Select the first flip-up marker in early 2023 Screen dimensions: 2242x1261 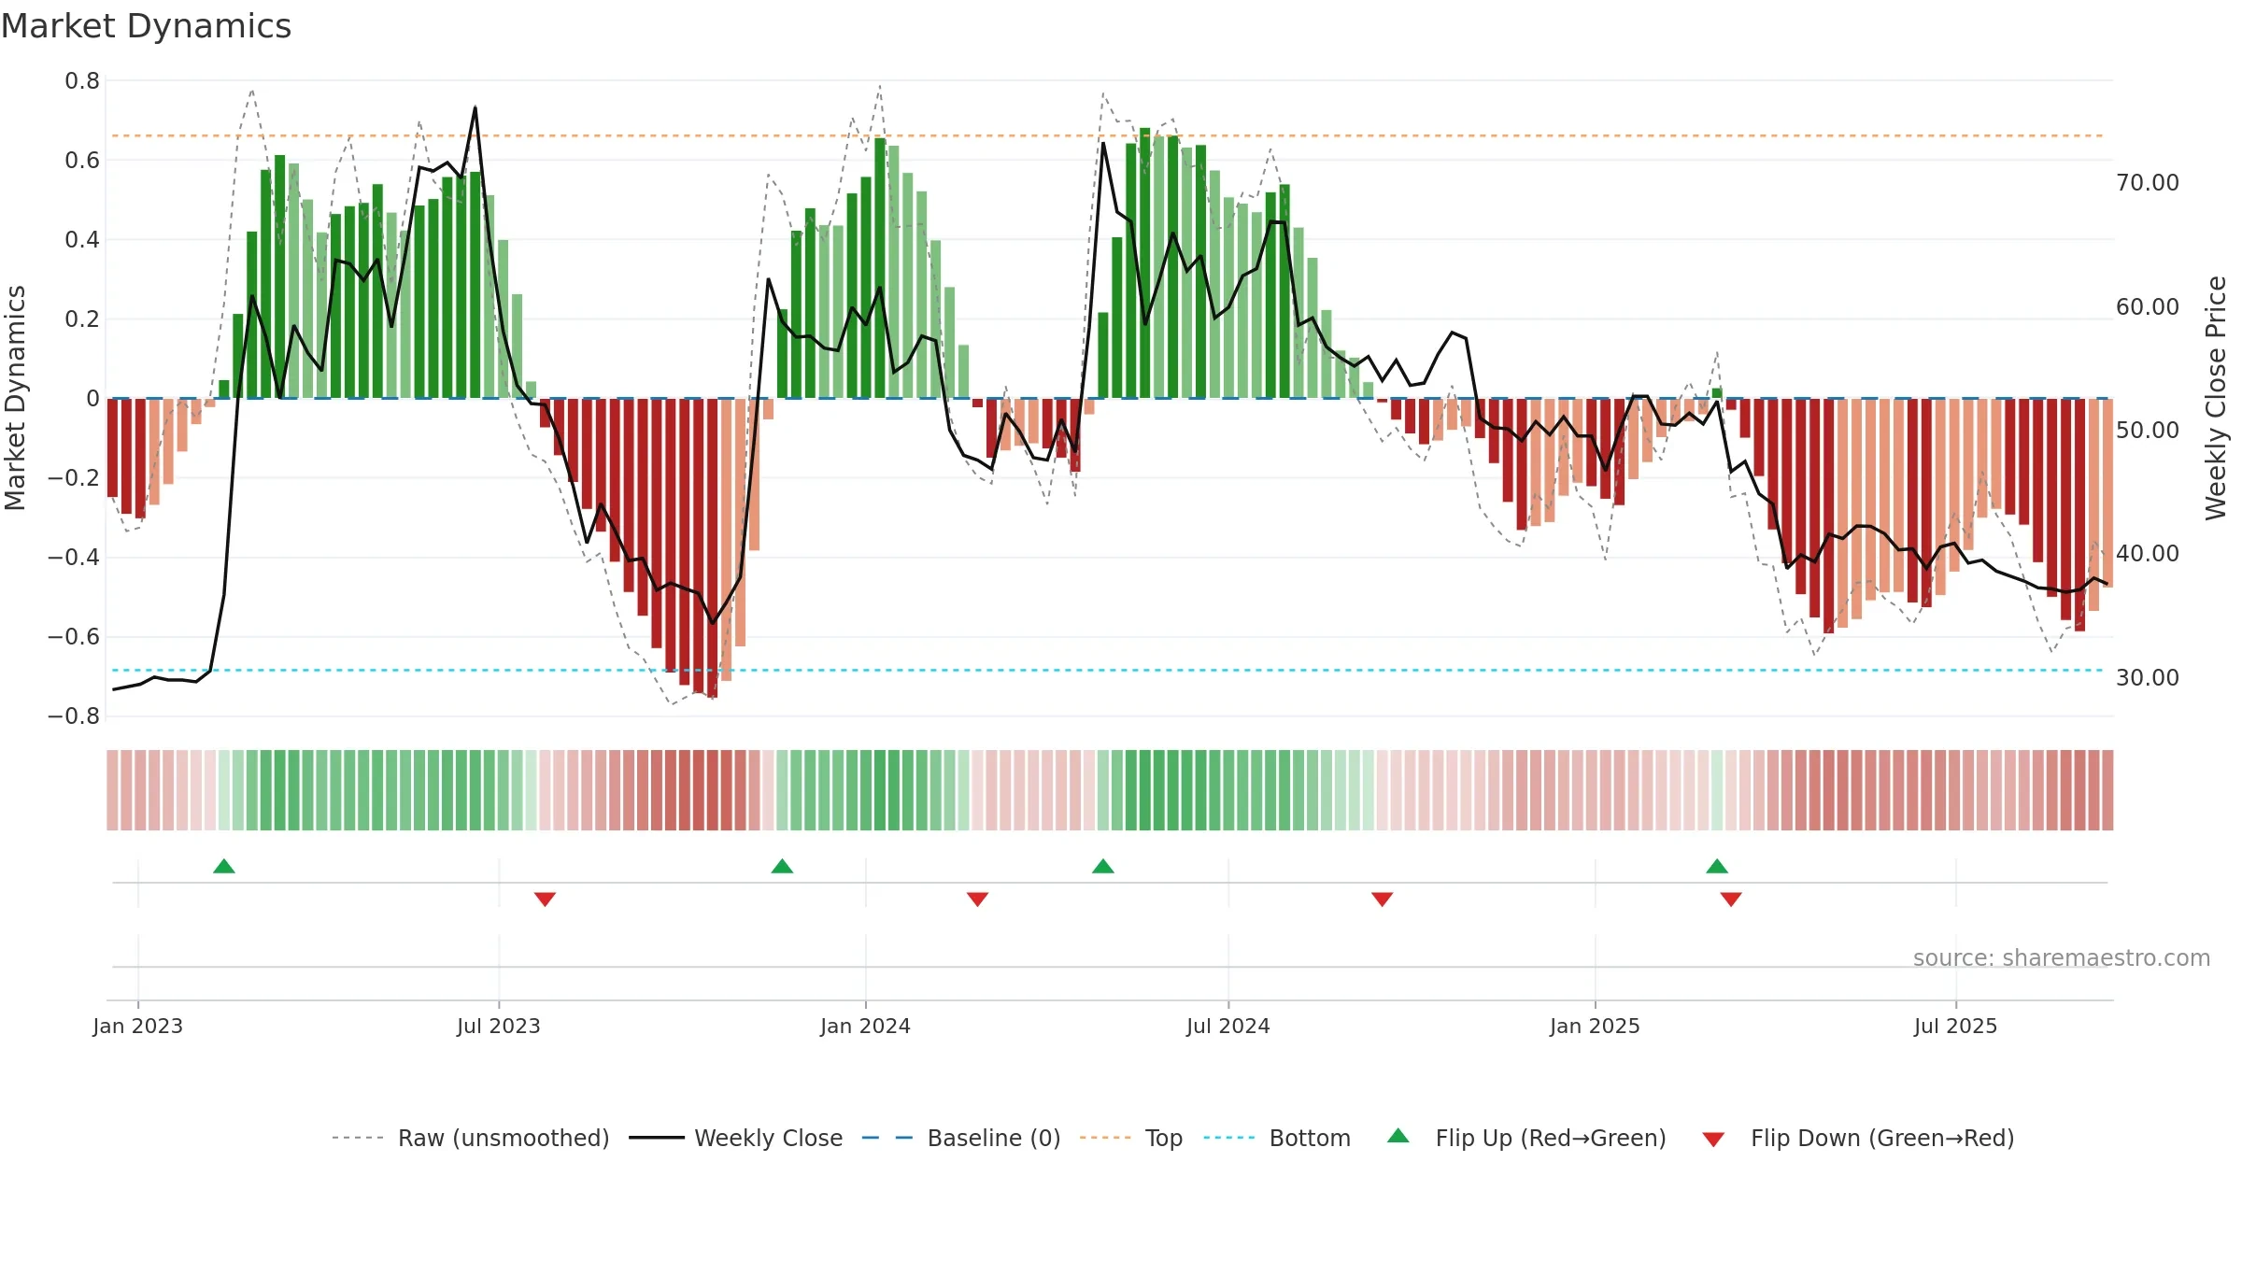click(224, 866)
